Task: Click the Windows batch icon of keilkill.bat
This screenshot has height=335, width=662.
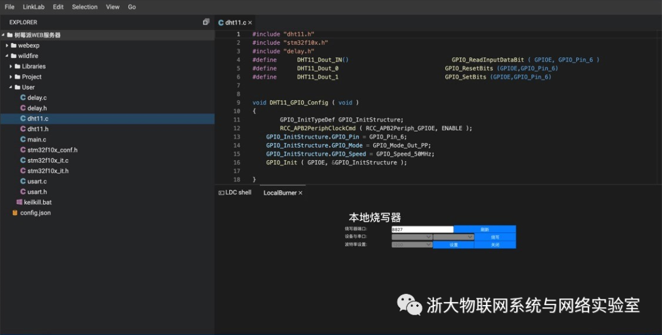Action: point(20,202)
